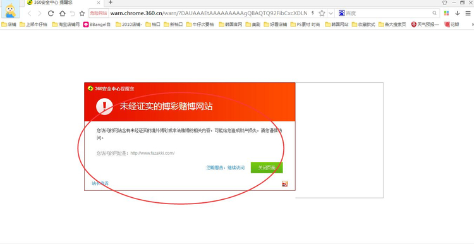The height and width of the screenshot is (244, 474).
Task: Open a new tab with the plus button
Action: 111,3
